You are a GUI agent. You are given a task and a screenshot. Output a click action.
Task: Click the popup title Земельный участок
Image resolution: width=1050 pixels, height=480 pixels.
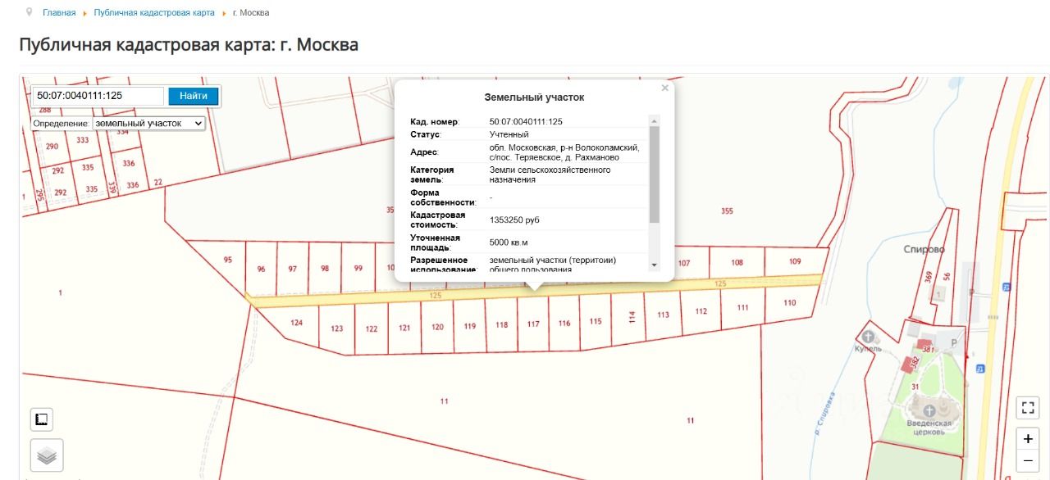point(534,97)
